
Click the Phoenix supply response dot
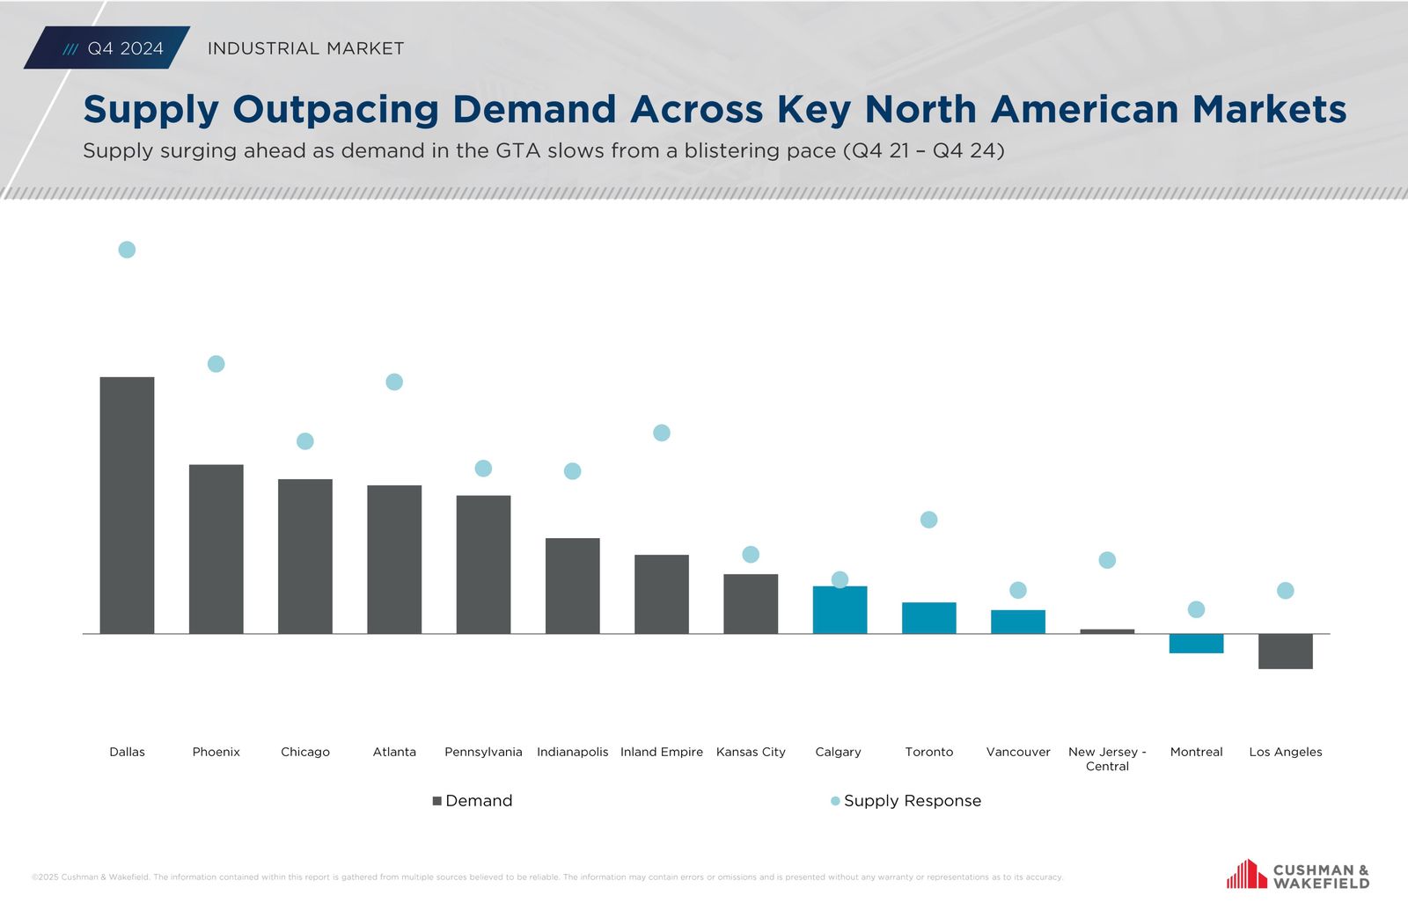(x=216, y=364)
